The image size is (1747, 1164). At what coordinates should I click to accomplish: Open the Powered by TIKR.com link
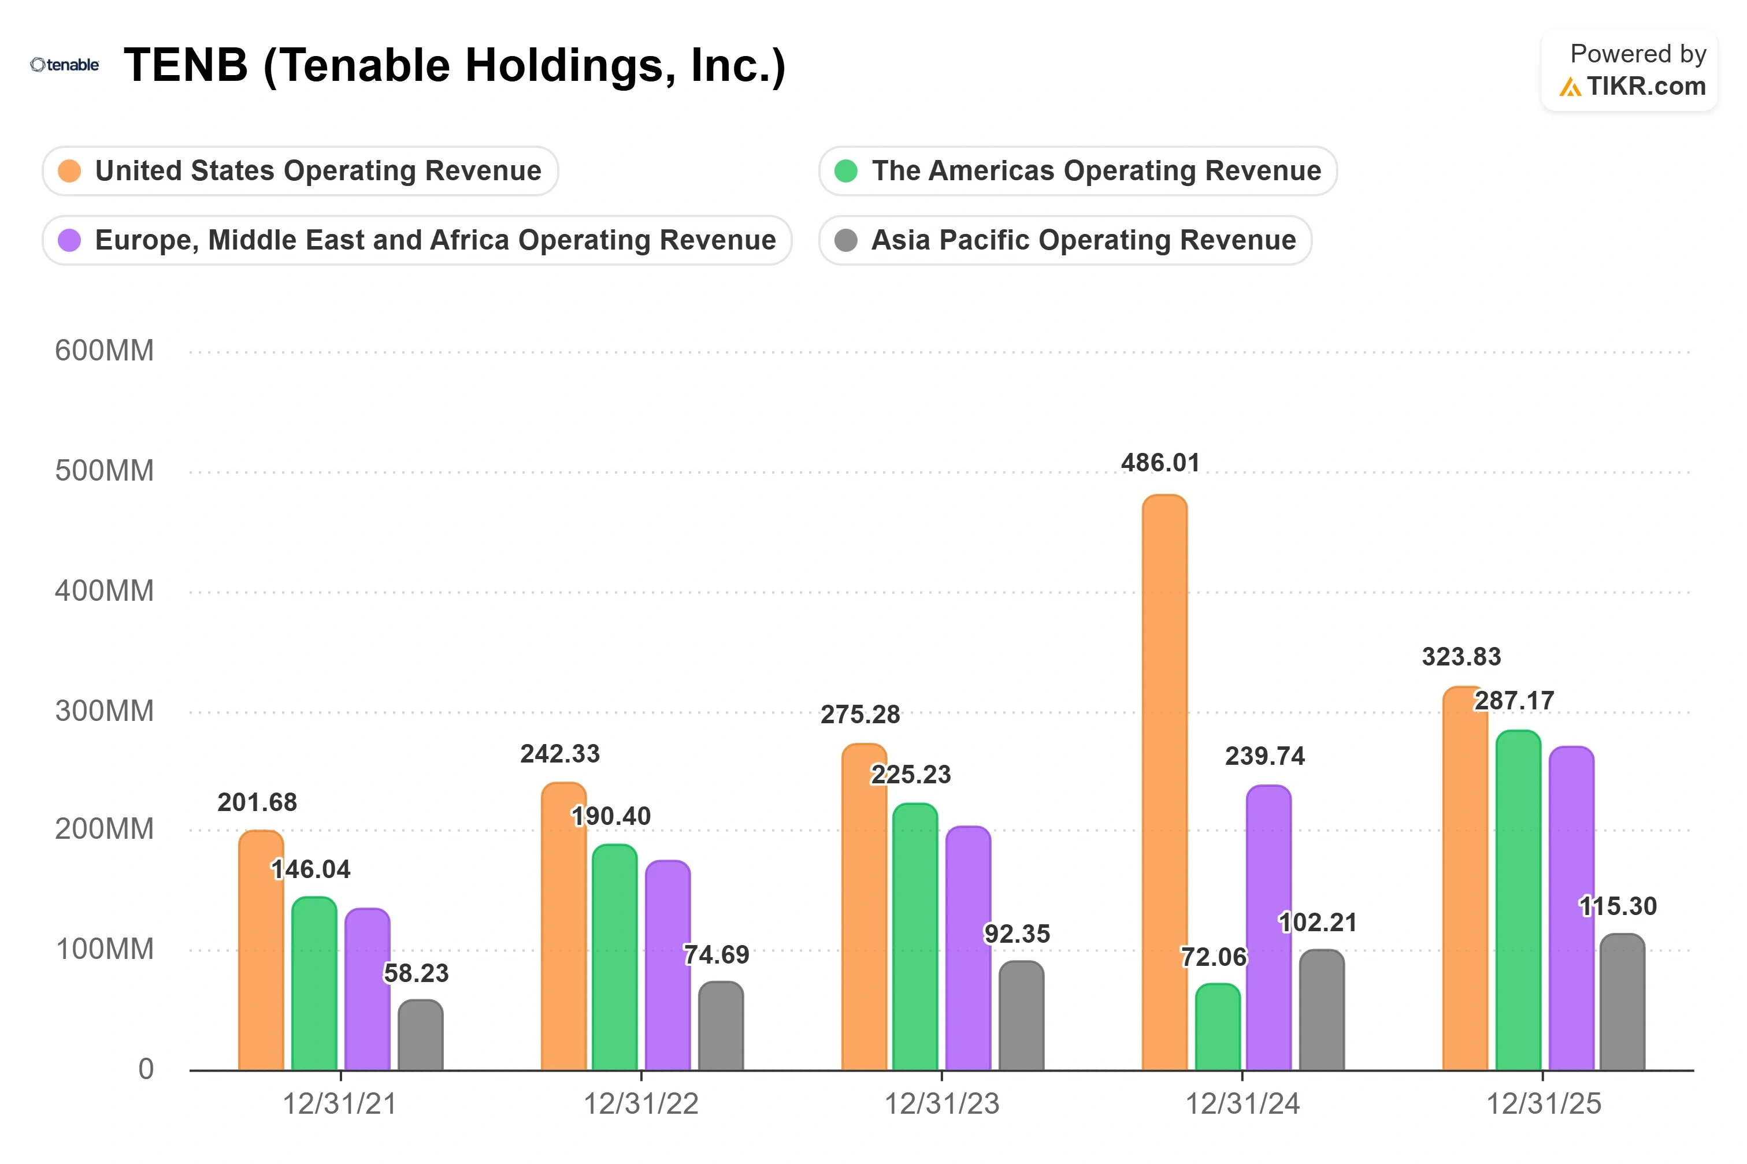[x=1629, y=70]
